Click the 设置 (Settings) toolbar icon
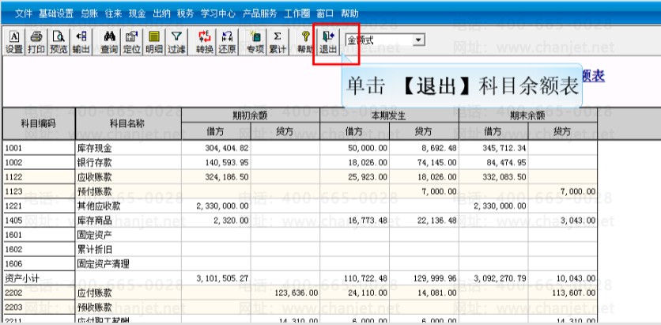This screenshot has height=325, width=661. [14, 42]
